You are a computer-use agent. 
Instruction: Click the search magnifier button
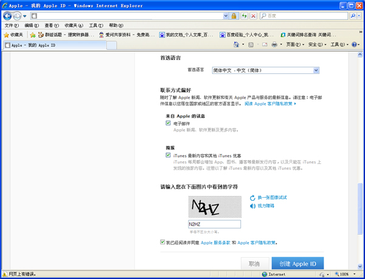click(x=353, y=16)
